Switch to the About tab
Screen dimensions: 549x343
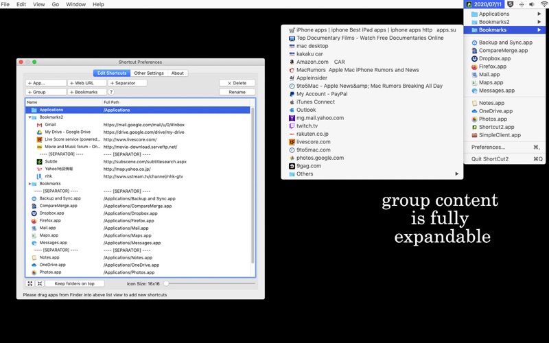[178, 73]
